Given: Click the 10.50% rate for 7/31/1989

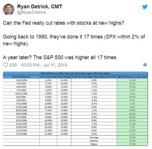Looking at the screenshot, I should tap(48, 107).
